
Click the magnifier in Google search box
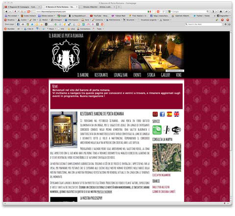coord(208,12)
